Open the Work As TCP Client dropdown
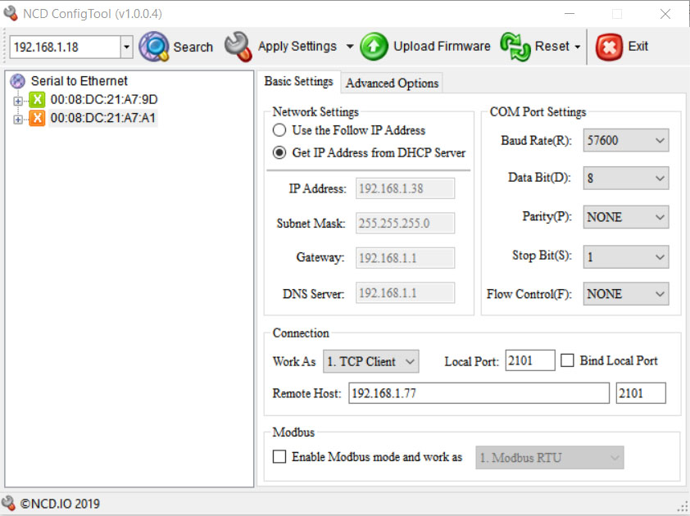690x516 pixels. click(x=371, y=361)
